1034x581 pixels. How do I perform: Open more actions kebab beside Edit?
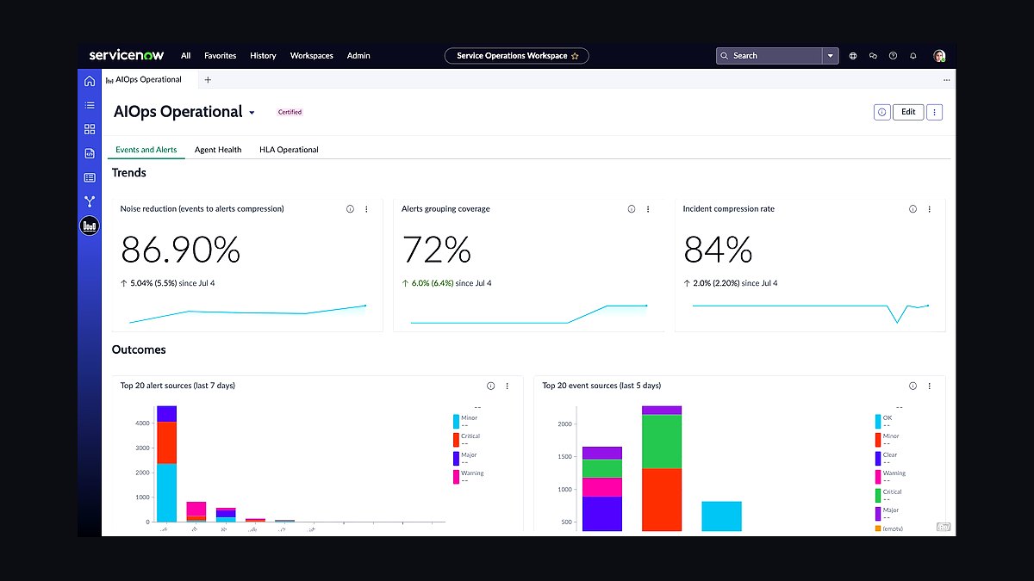point(935,112)
